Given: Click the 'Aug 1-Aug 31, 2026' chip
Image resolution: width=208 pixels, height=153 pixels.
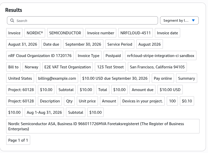Looking at the screenshot, I should point(44,112).
